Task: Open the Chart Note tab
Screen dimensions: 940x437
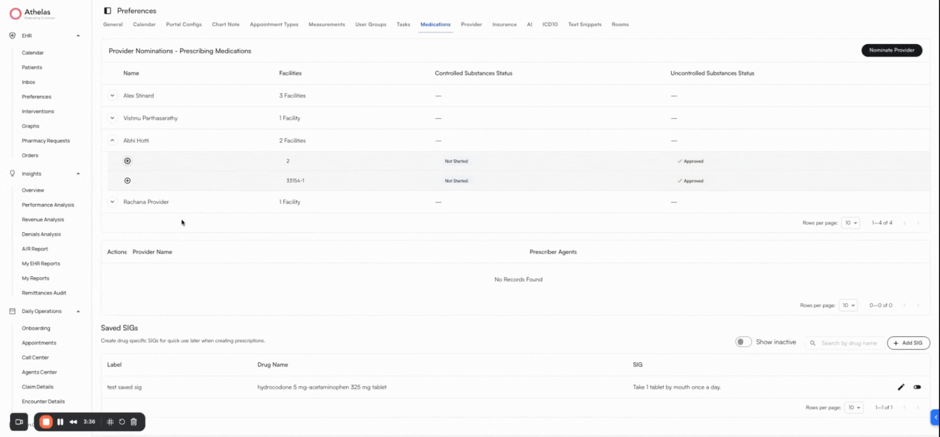Action: [226, 24]
